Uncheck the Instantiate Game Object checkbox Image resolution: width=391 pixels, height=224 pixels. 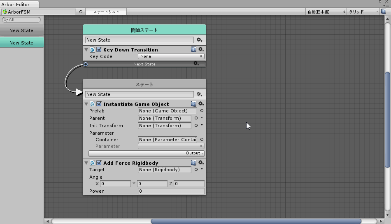tap(99, 104)
